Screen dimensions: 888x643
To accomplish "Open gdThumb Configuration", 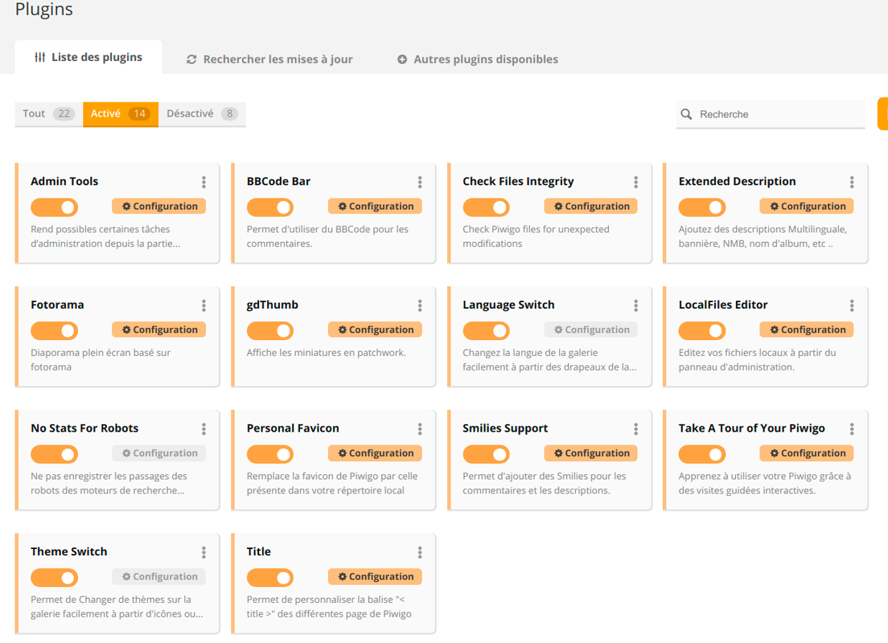I will [x=375, y=330].
